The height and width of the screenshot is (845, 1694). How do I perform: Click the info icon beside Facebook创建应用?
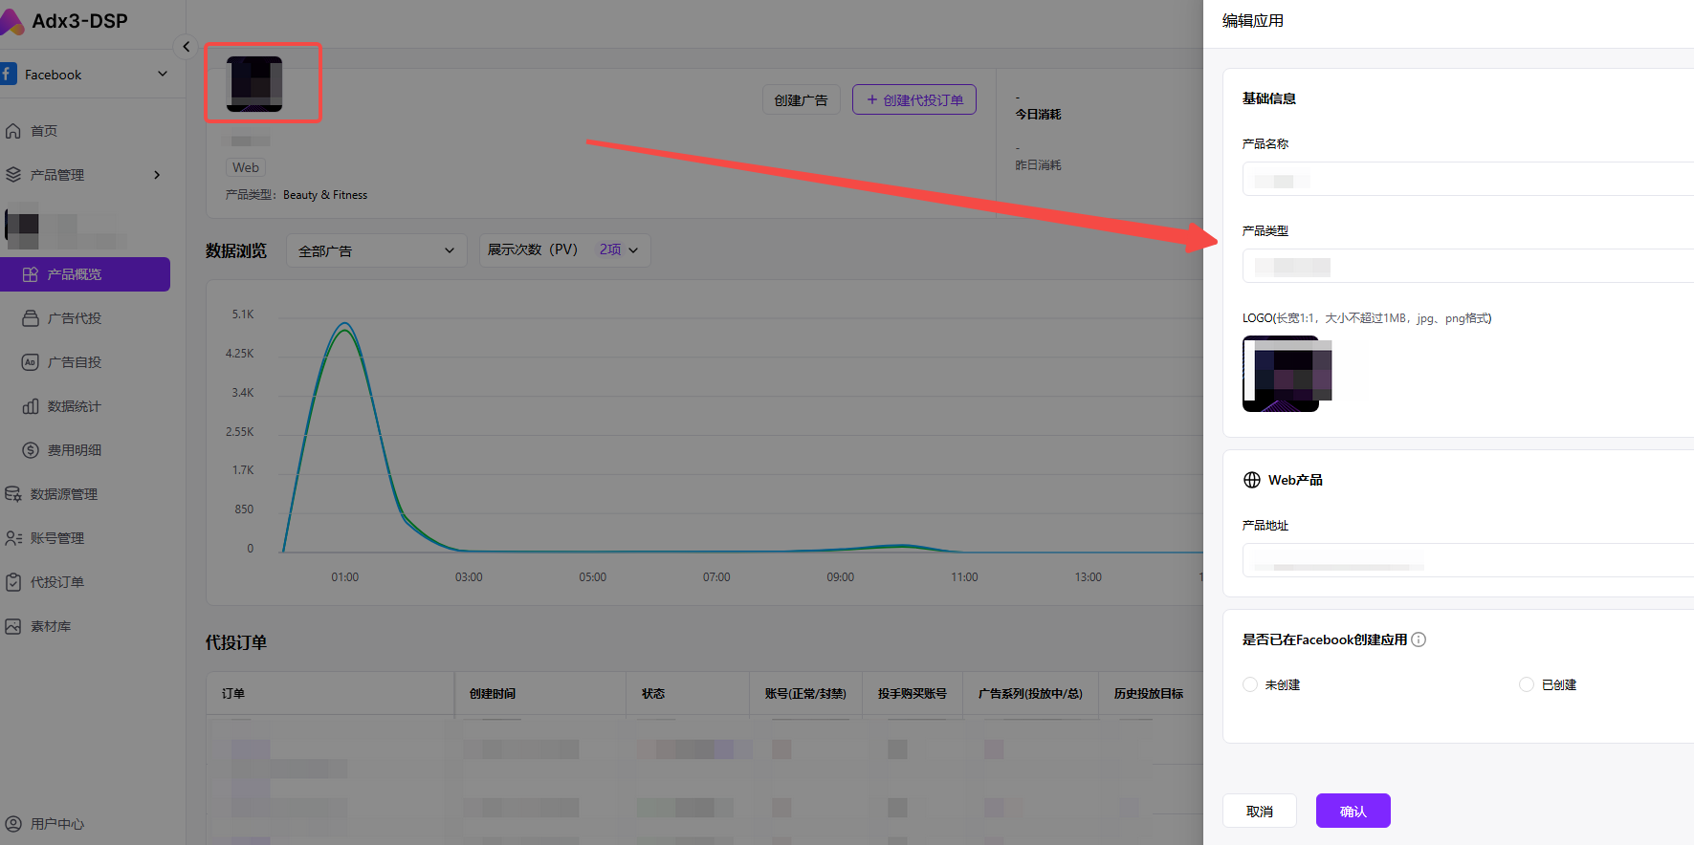1419,639
